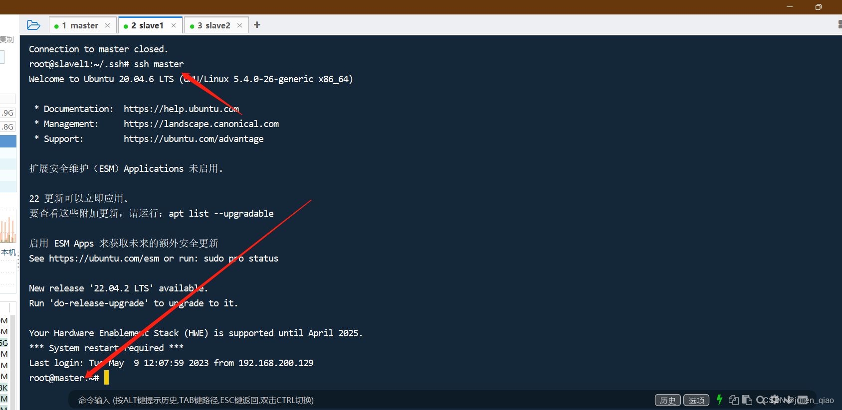The height and width of the screenshot is (410, 842).
Task: Click the 本机 link in left panel
Action: click(8, 252)
